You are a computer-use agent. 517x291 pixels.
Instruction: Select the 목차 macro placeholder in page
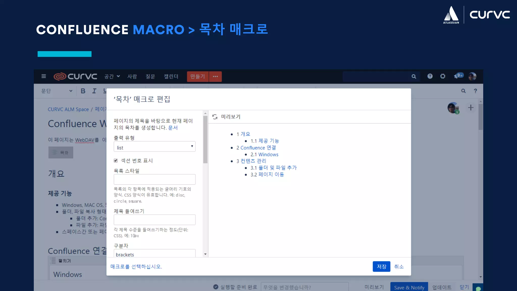point(61,153)
